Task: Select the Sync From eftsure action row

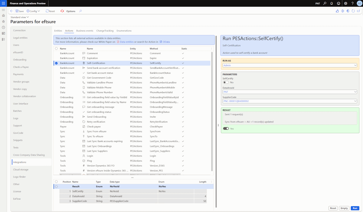Action: pos(132,131)
